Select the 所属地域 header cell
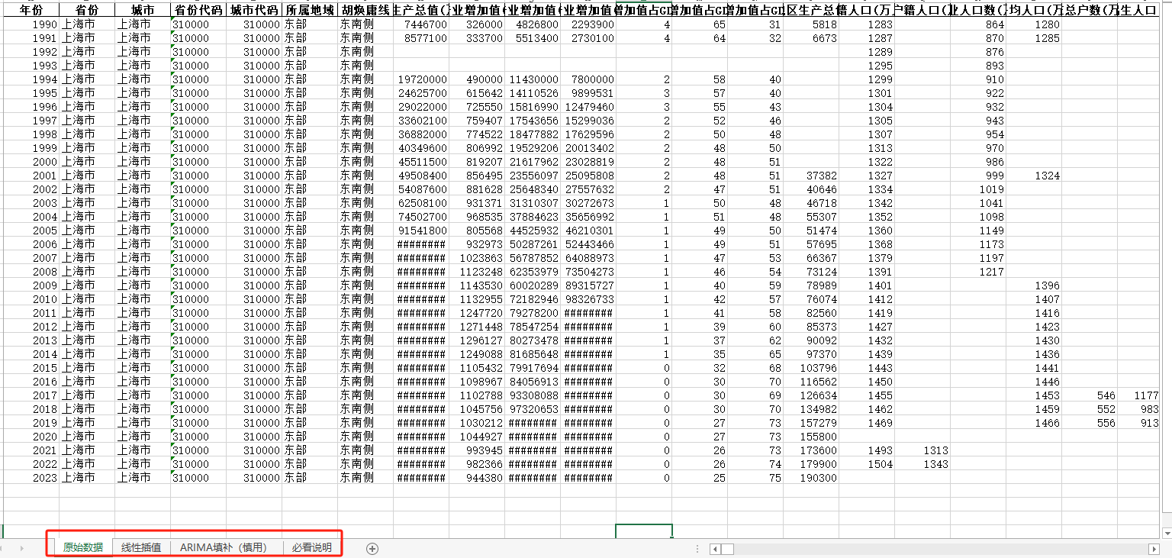 pyautogui.click(x=310, y=11)
